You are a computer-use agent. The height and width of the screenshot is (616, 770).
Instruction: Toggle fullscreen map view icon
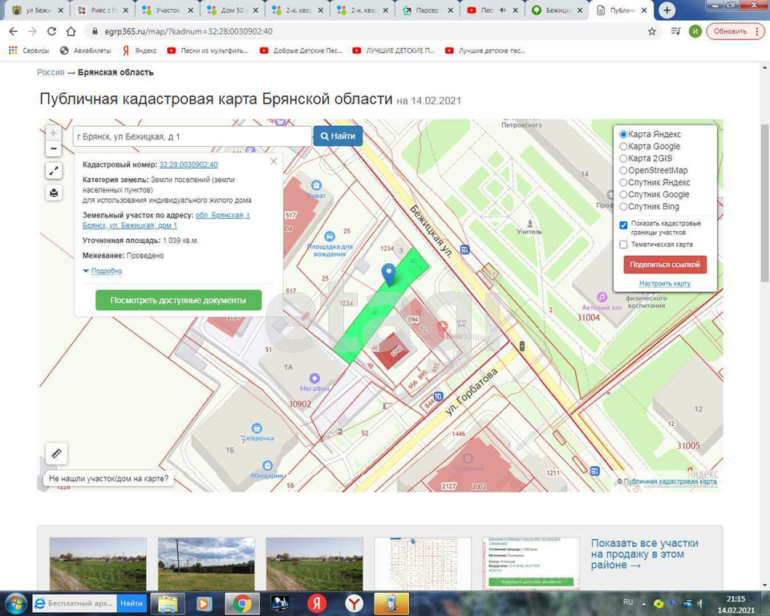pyautogui.click(x=54, y=171)
